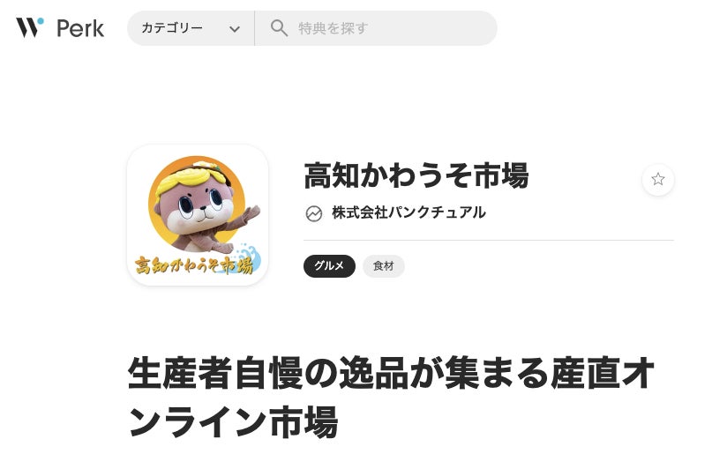Select the 食材 tag
The height and width of the screenshot is (454, 727).
[384, 266]
